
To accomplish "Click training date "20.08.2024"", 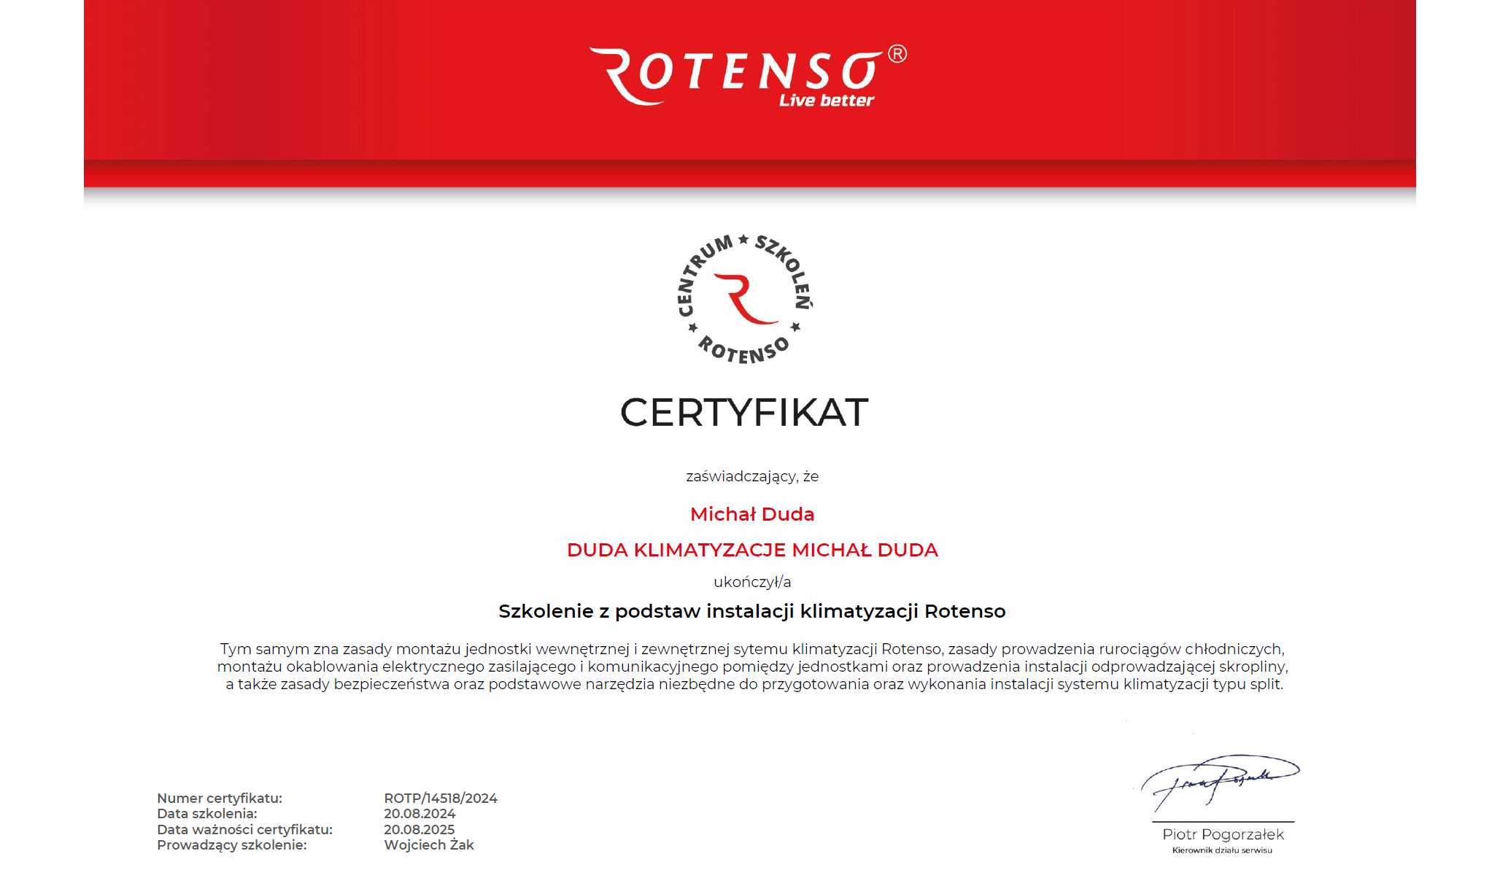I will click(420, 814).
